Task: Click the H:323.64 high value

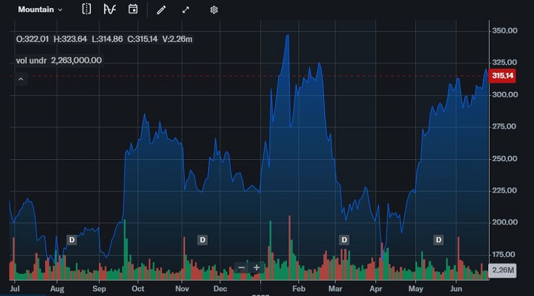Action: tap(70, 39)
